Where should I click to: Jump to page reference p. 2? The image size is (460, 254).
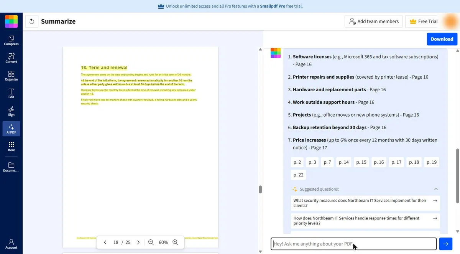297,162
